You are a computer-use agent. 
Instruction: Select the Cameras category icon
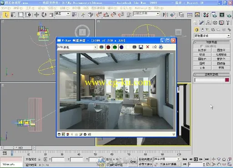click(x=213, y=30)
